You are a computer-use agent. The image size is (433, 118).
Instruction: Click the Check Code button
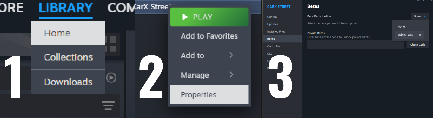(418, 45)
